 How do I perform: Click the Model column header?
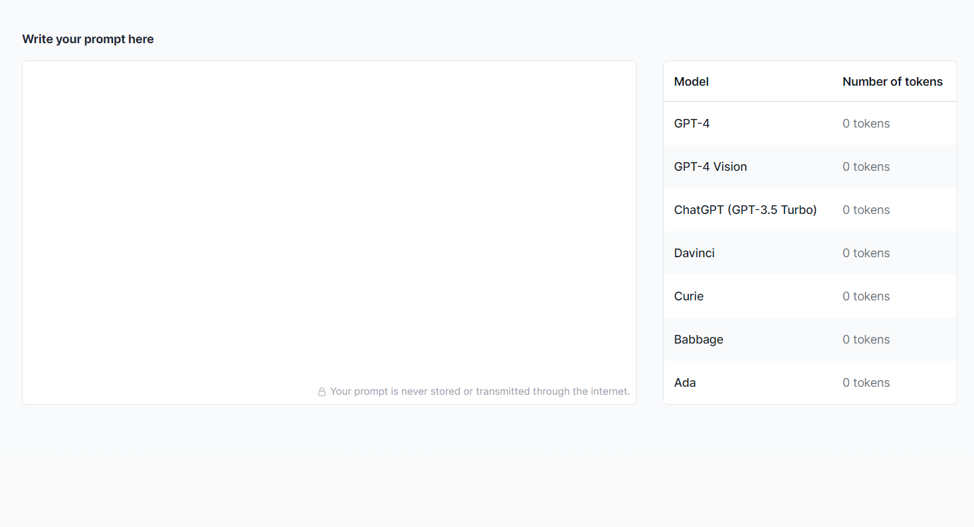tap(691, 82)
